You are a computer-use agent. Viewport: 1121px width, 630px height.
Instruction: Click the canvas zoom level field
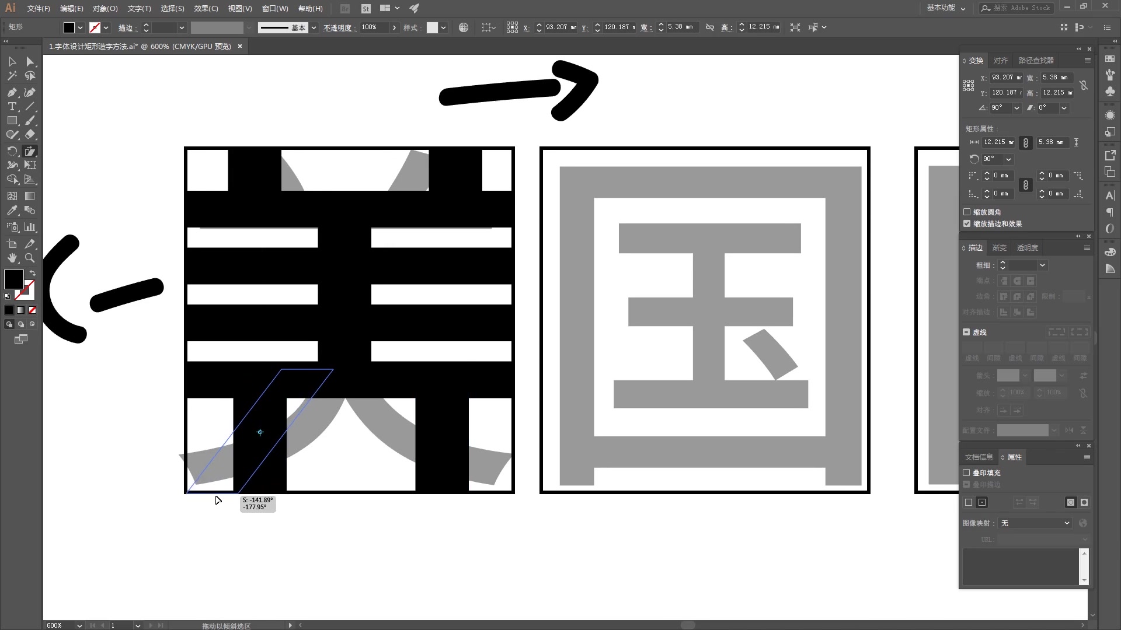(x=60, y=625)
